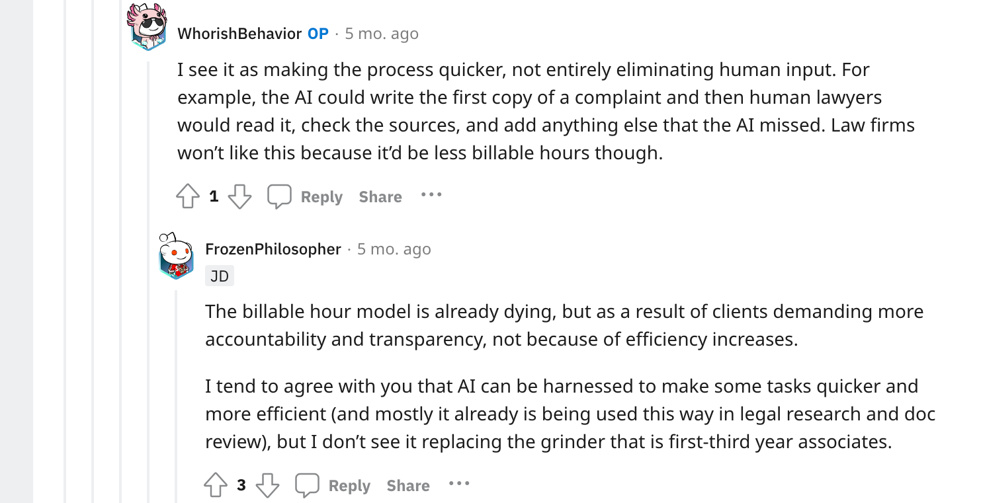The height and width of the screenshot is (503, 981).
Task: Open FrozenPhilosopher's Snoo avatar profile
Action: [x=176, y=255]
